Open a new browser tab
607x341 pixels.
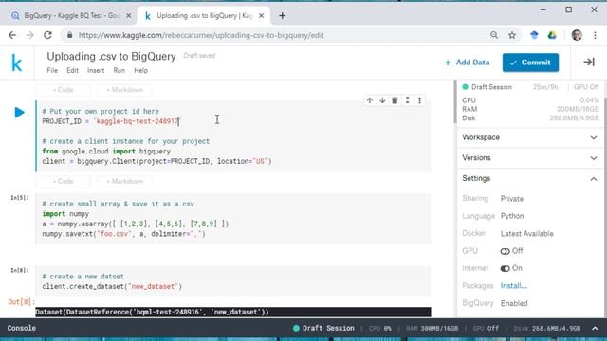pos(283,16)
